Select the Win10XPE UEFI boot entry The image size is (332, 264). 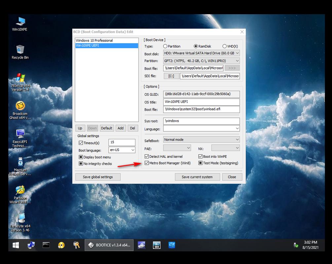tap(107, 46)
